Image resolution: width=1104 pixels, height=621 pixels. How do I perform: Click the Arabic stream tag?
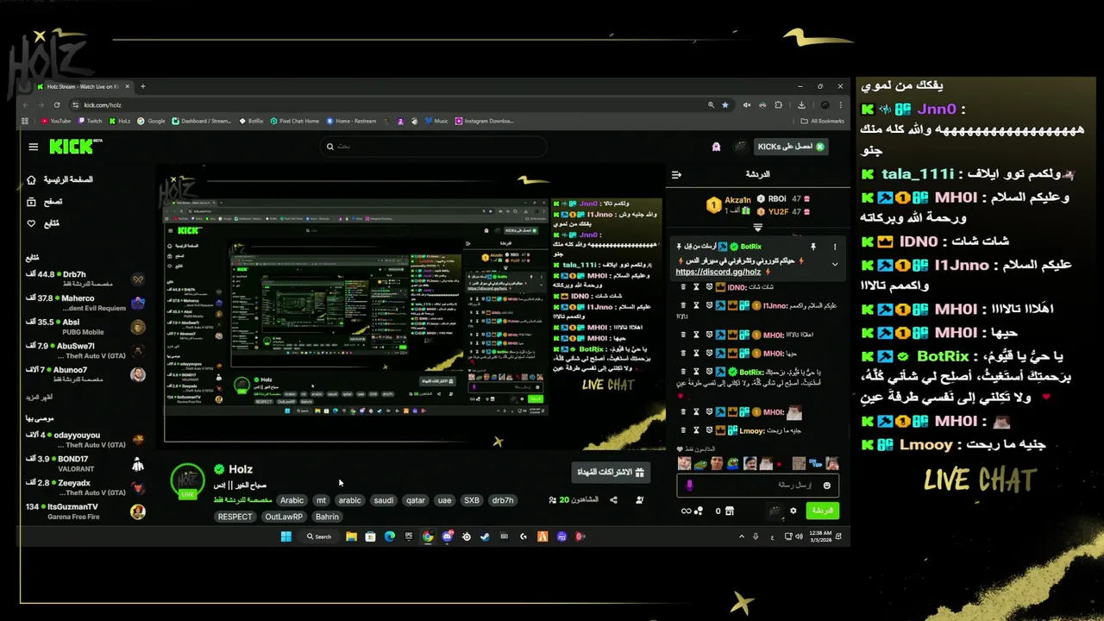pyautogui.click(x=292, y=500)
